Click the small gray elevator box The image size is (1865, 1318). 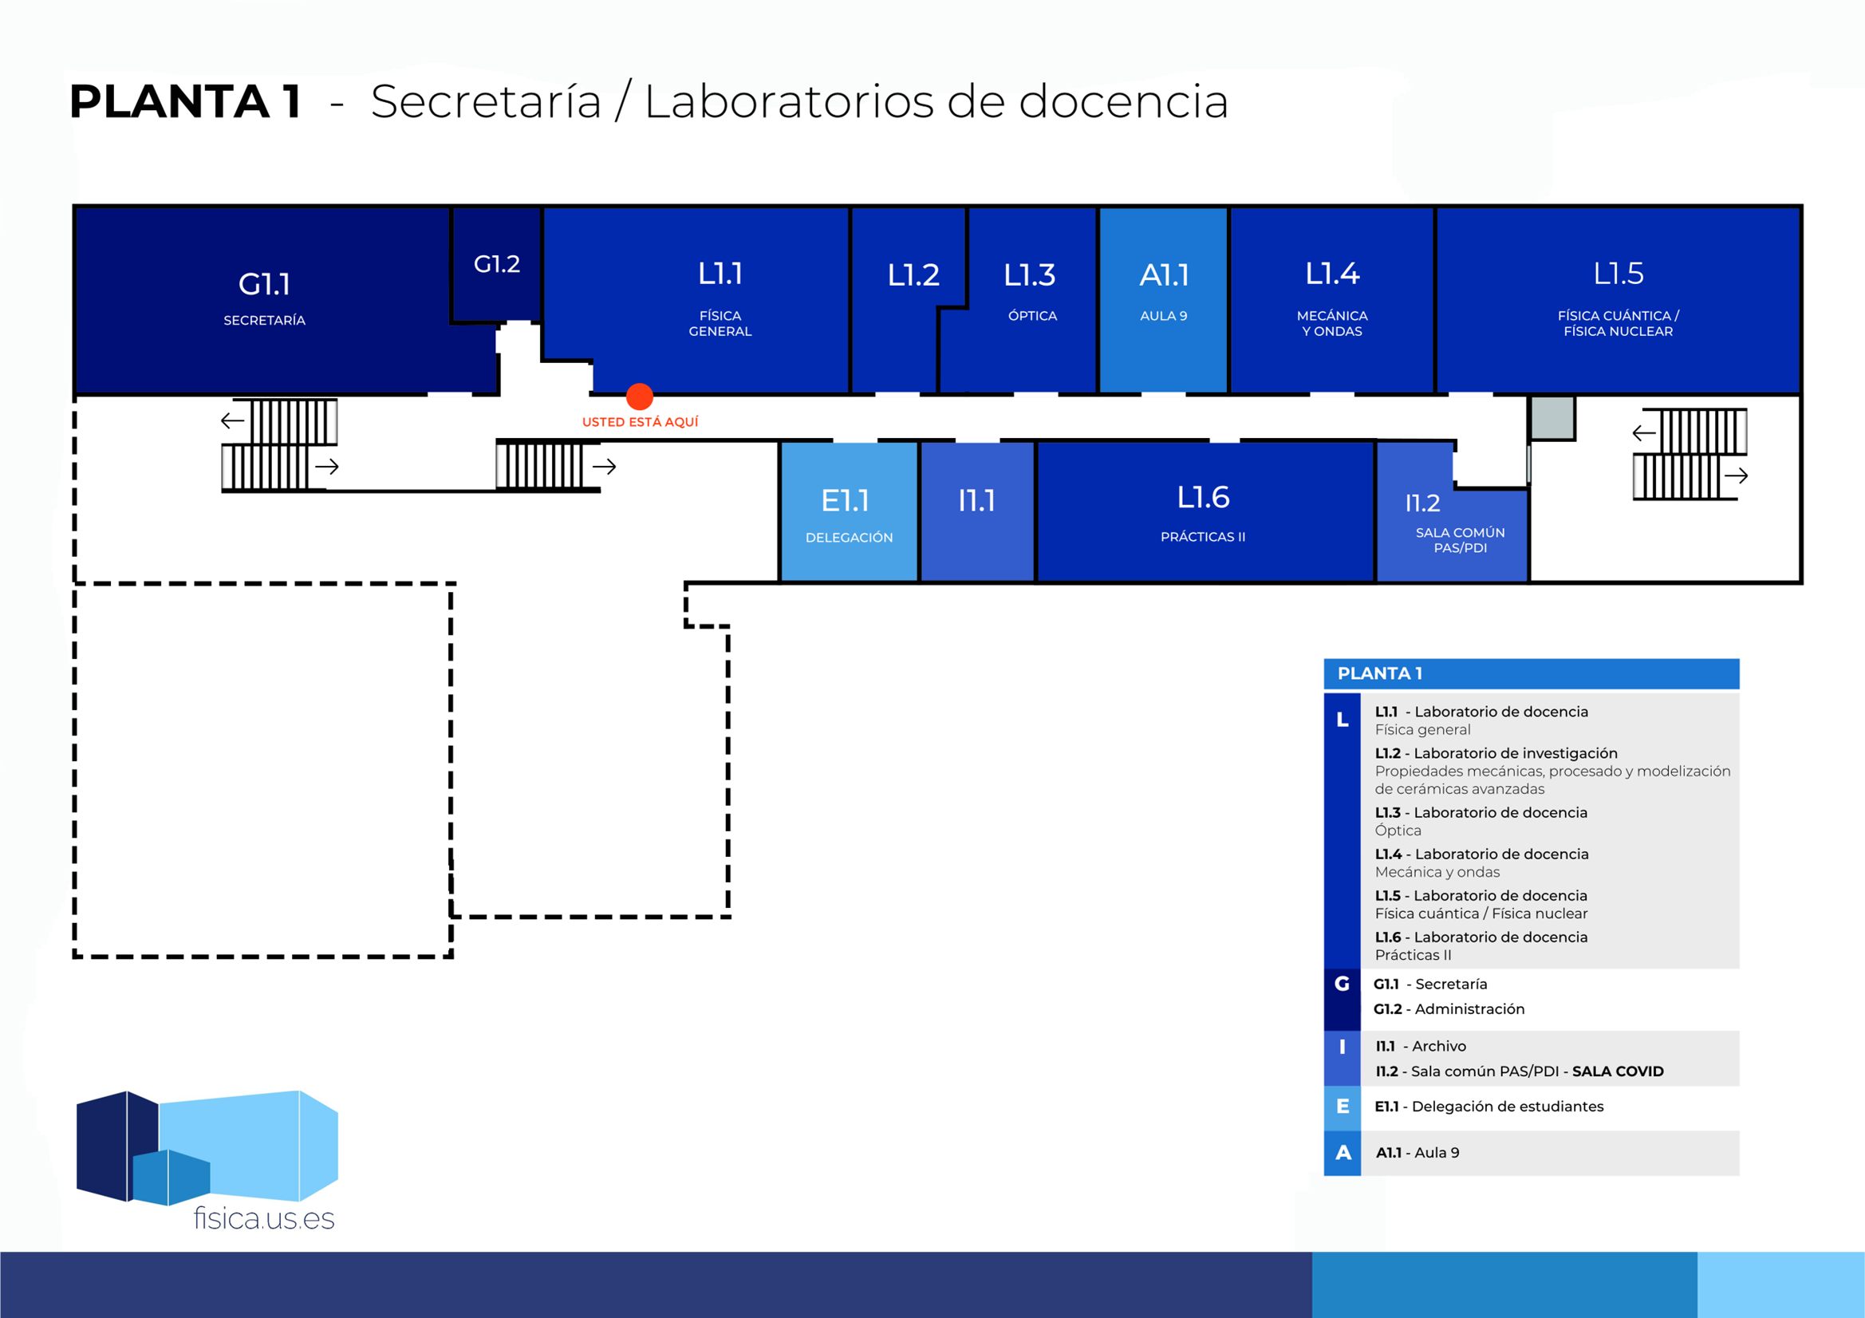pos(1552,418)
